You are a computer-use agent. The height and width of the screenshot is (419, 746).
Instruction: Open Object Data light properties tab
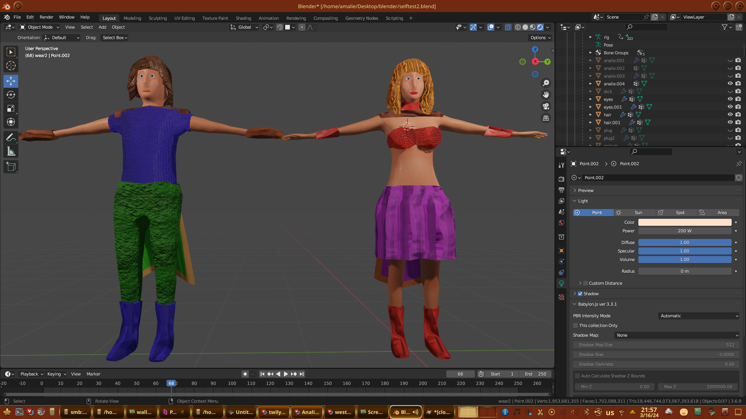point(561,284)
